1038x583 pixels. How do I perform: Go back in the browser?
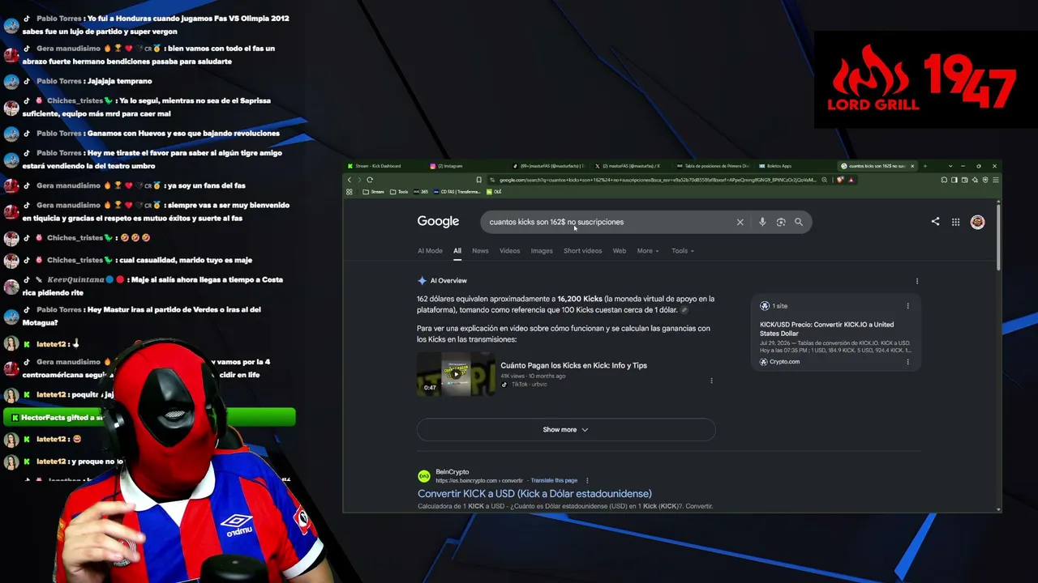click(350, 180)
